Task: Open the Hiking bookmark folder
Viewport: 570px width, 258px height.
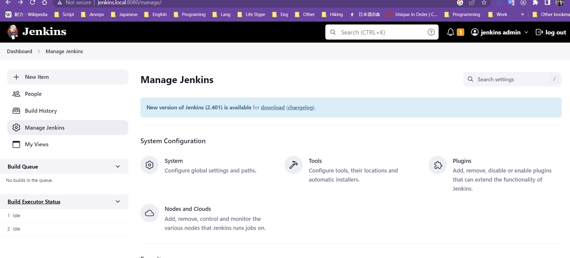Action: coord(332,15)
